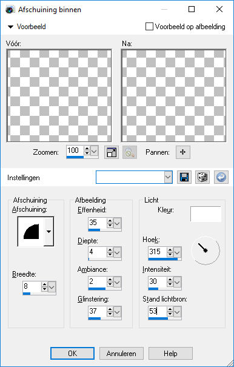Click the Help button
The height and width of the screenshot is (367, 234).
click(170, 353)
